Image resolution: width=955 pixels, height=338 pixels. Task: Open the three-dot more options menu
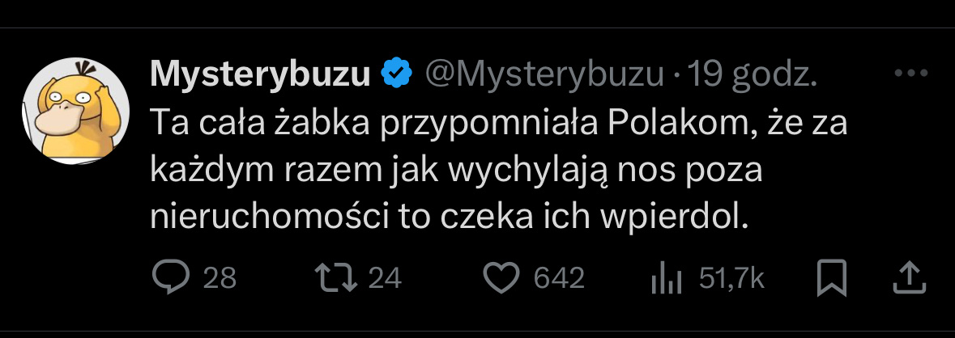click(x=909, y=74)
